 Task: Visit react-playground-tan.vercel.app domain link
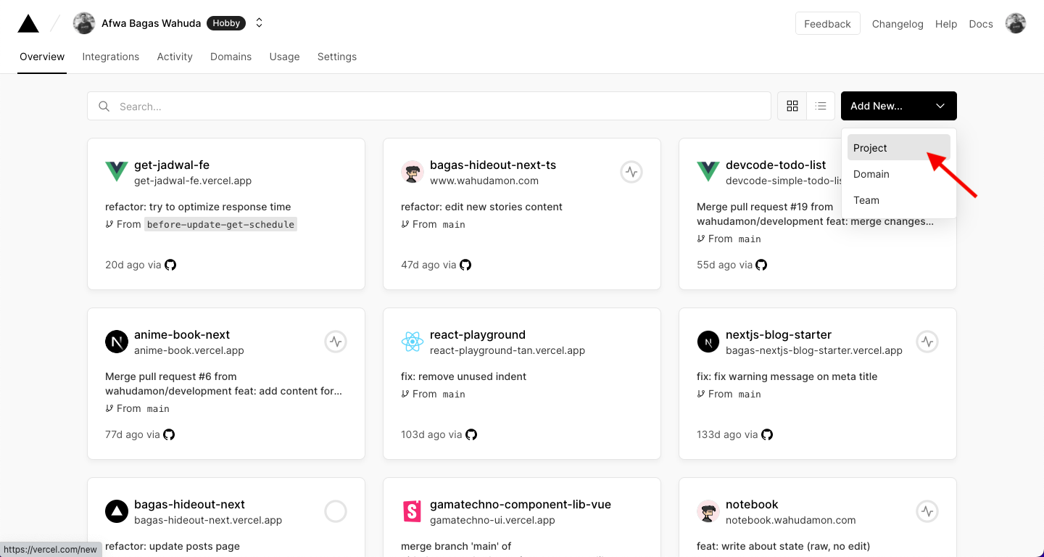[x=507, y=350]
